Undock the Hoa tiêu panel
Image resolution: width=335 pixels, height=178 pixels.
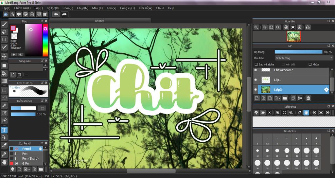(328, 21)
